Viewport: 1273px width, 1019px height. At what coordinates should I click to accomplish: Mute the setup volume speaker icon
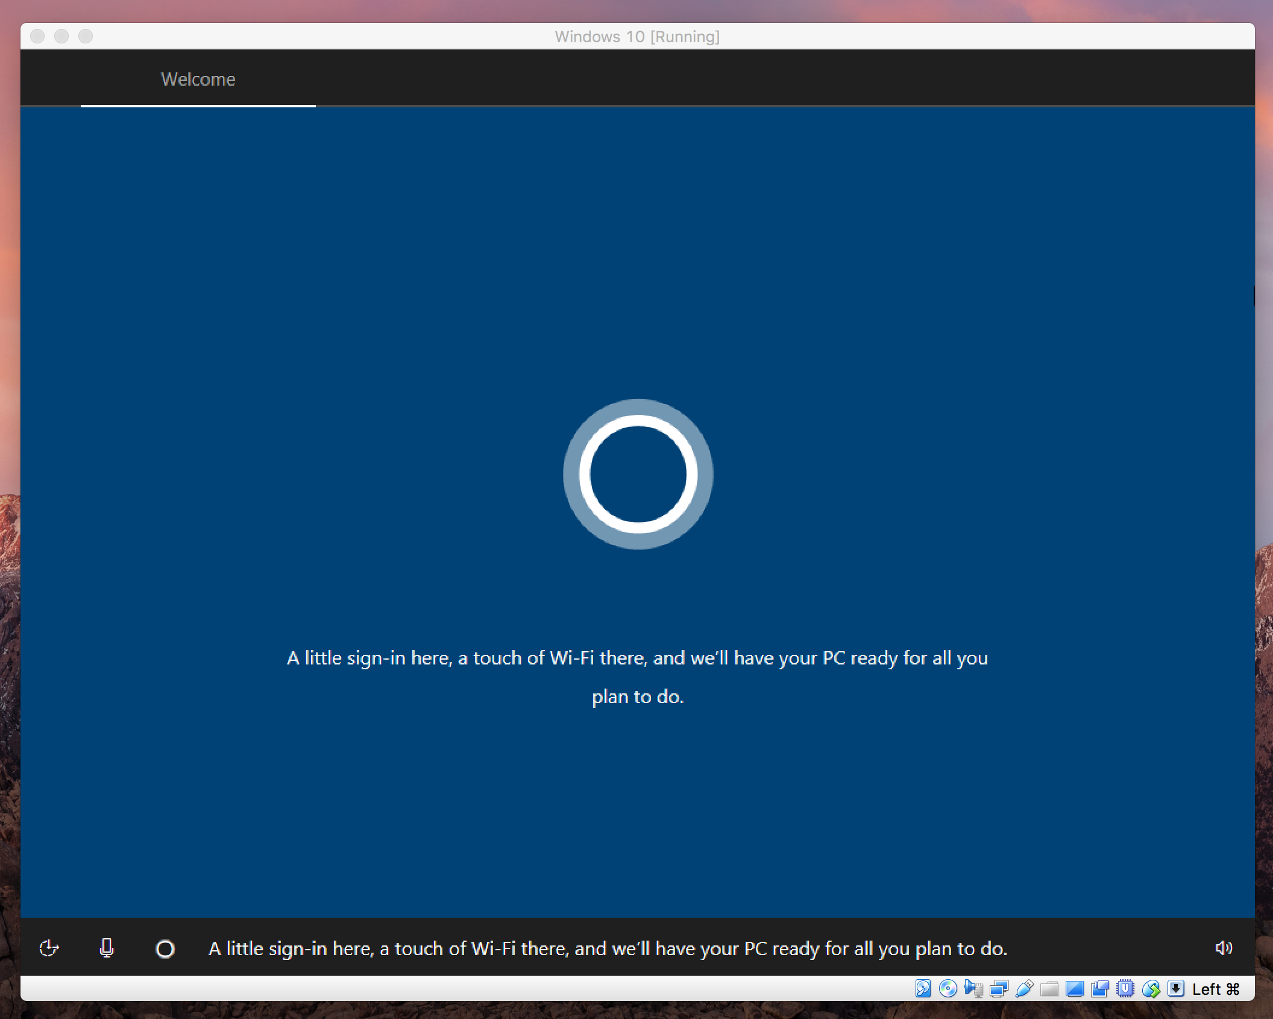[1224, 948]
